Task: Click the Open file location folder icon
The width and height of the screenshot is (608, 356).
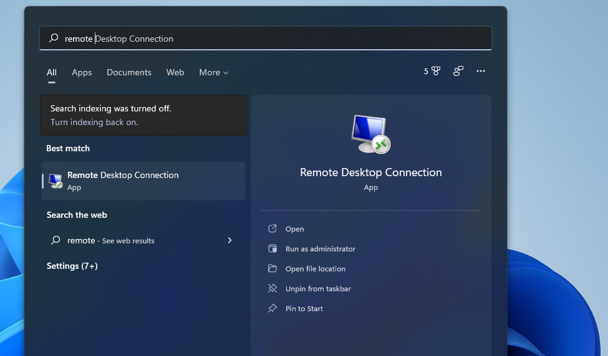Action: [273, 269]
